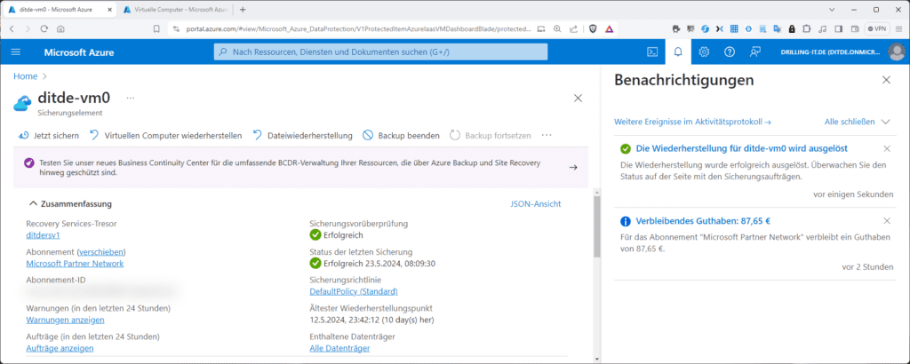Collapse the Zusammenfassung section
910x364 pixels.
69,204
